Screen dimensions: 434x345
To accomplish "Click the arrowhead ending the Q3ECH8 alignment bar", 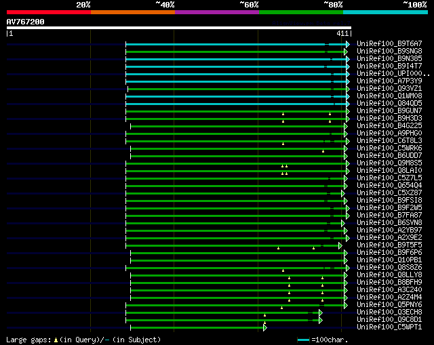I will (x=321, y=313).
